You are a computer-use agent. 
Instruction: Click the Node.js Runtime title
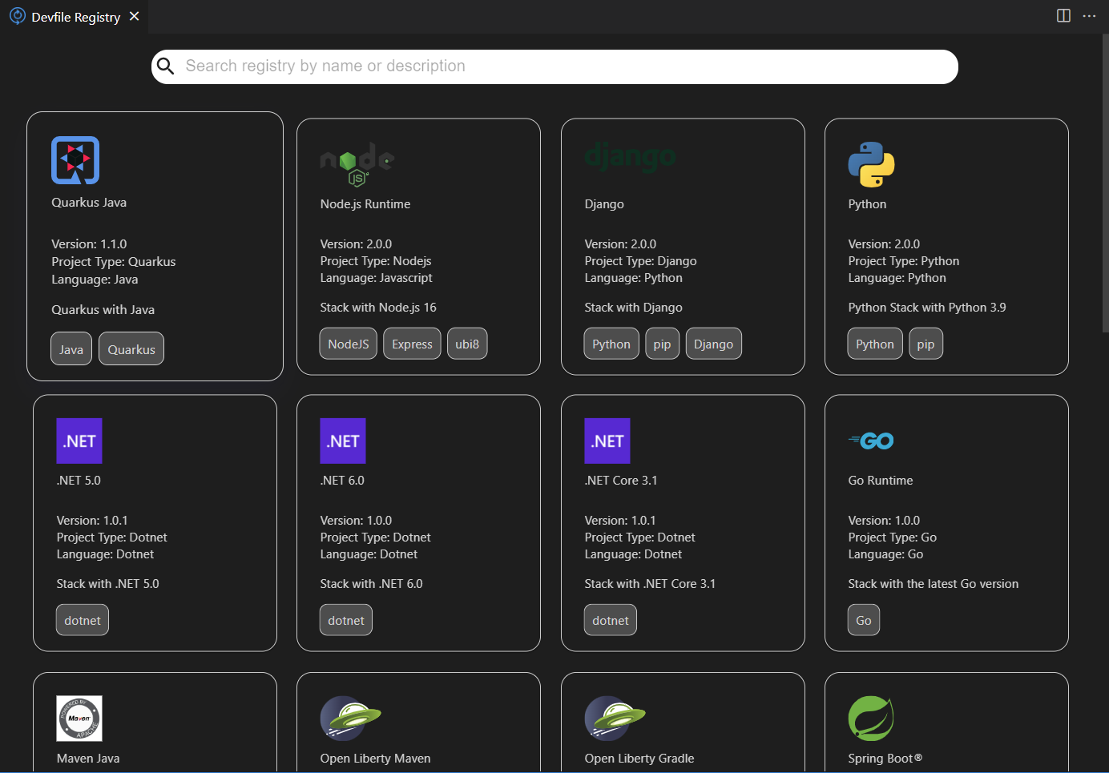[x=365, y=204]
